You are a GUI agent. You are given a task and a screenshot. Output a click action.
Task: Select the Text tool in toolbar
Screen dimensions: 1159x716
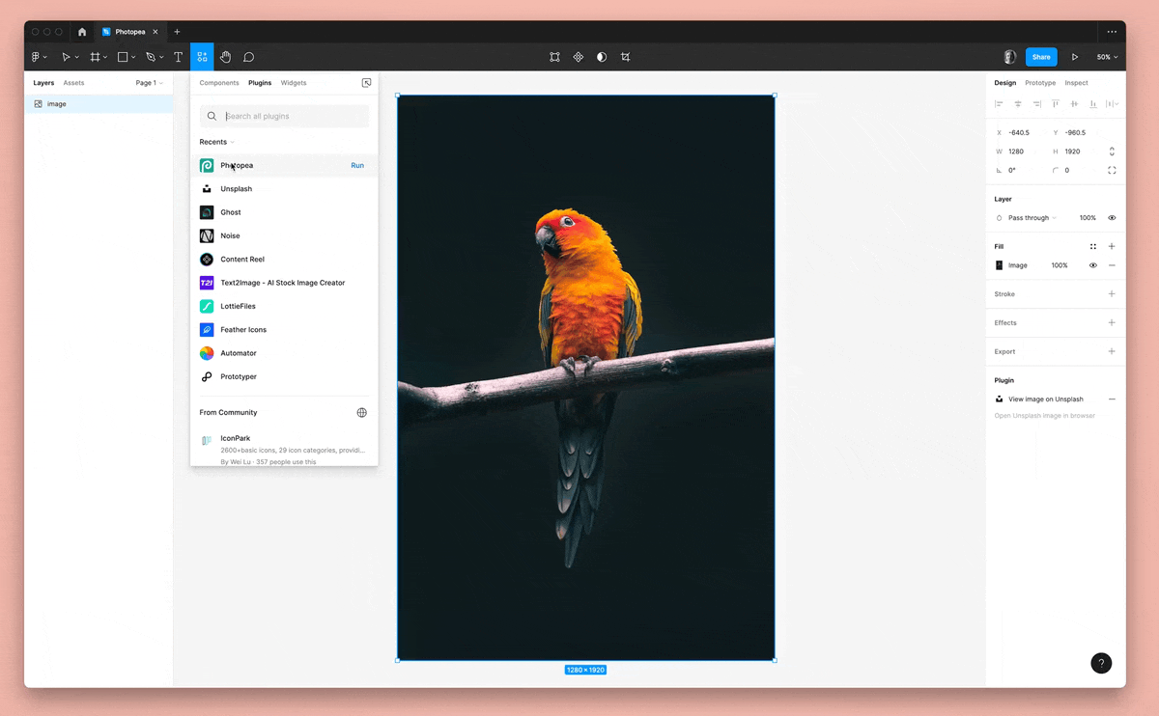[x=178, y=57]
